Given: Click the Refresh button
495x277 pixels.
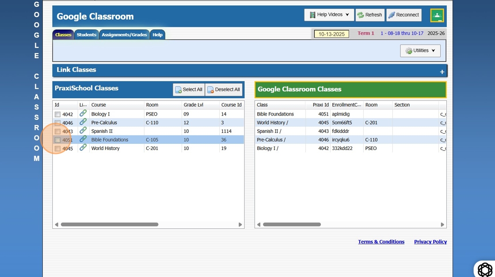Looking at the screenshot, I should [x=370, y=15].
